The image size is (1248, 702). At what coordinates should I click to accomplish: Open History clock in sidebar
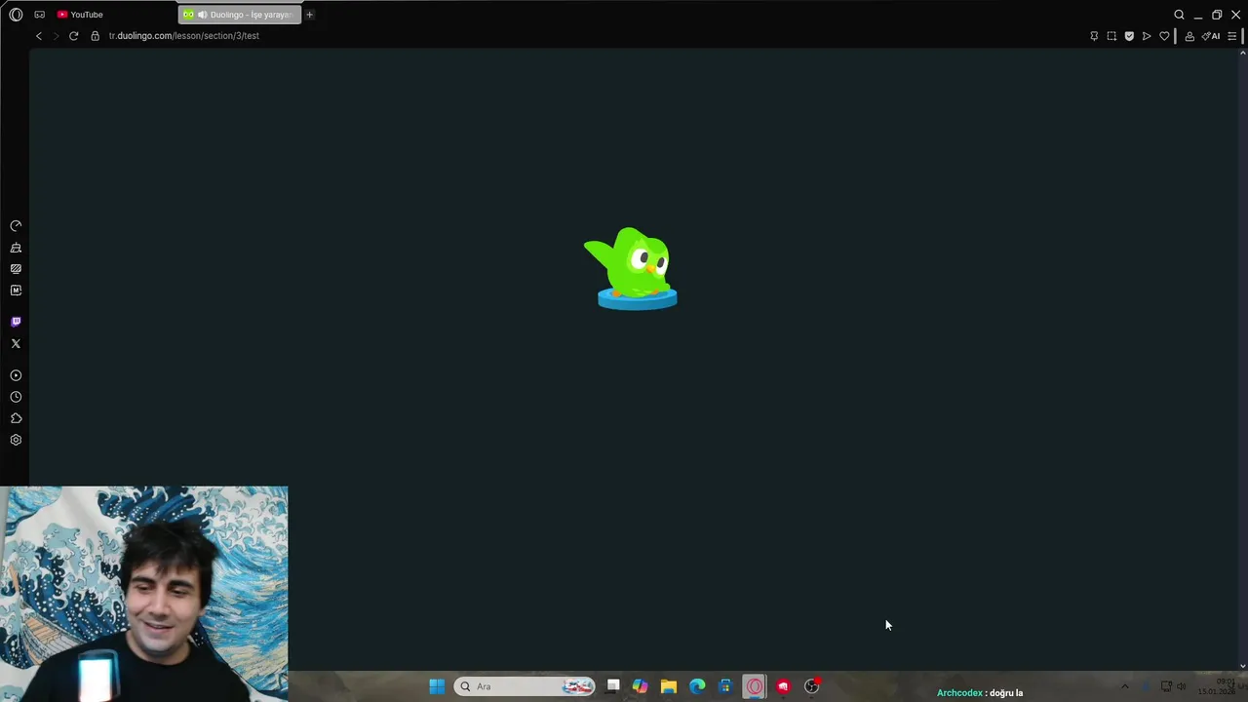click(x=16, y=397)
